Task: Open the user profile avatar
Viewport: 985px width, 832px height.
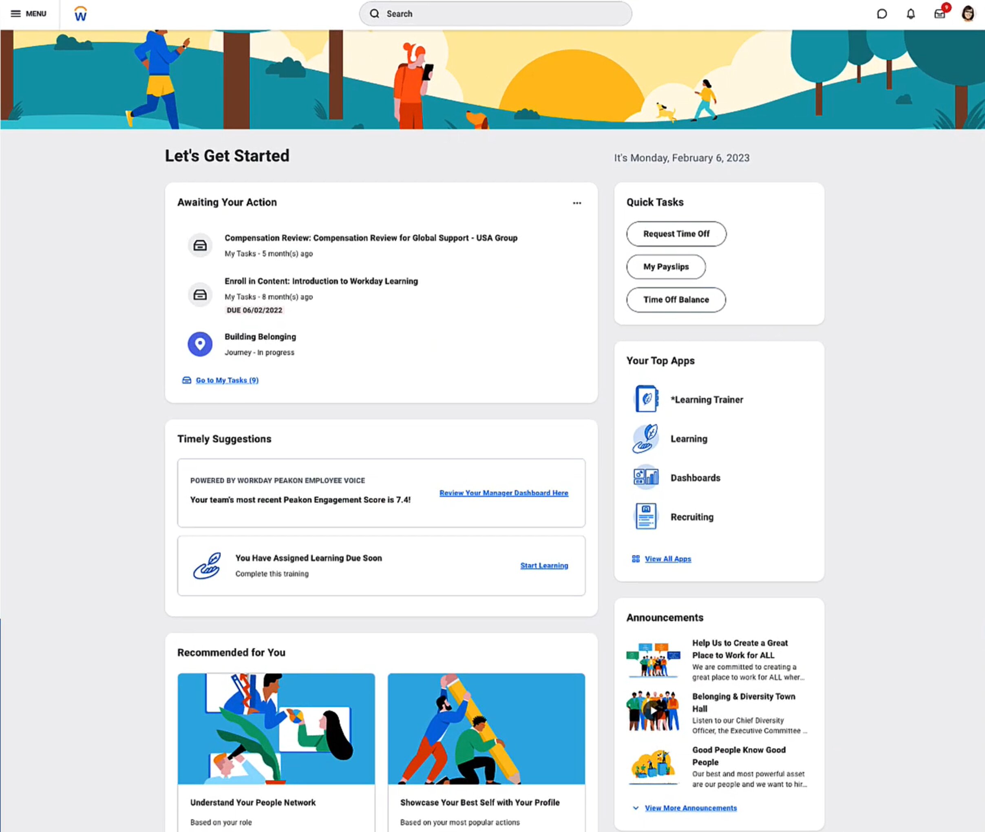Action: coord(967,14)
